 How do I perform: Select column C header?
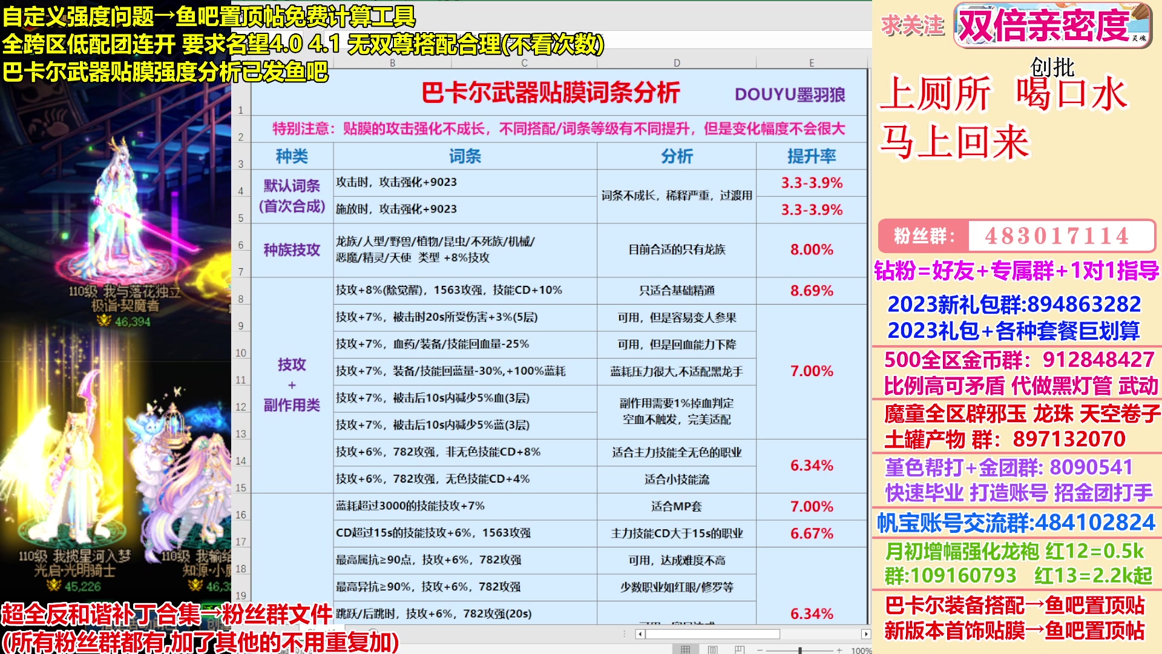click(524, 63)
